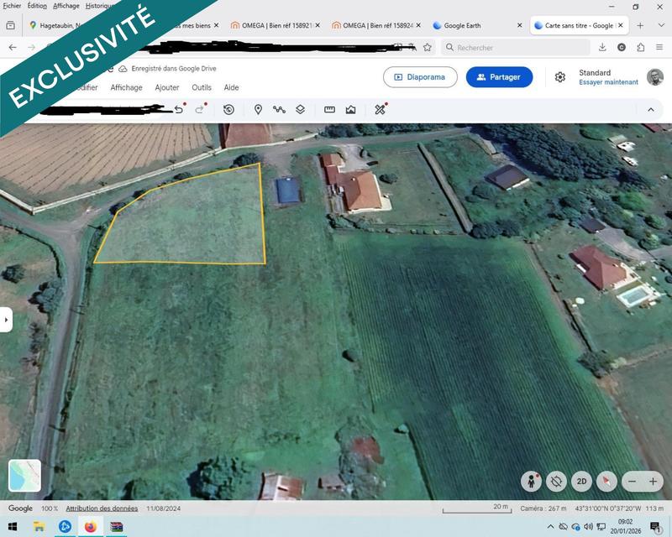This screenshot has width=672, height=537.
Task: Toggle the look-around navigation control
Action: click(x=555, y=481)
